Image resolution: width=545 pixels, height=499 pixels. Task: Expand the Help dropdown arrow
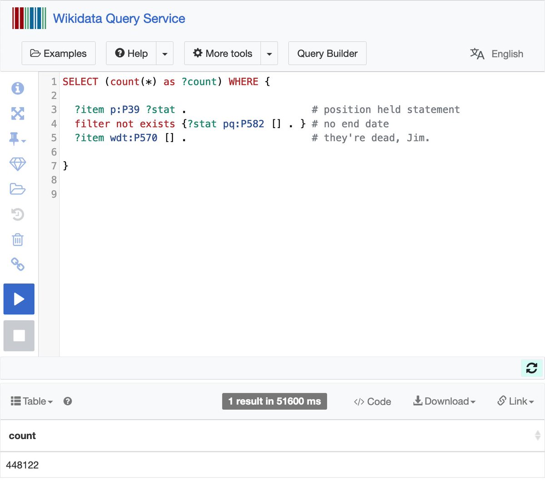165,54
